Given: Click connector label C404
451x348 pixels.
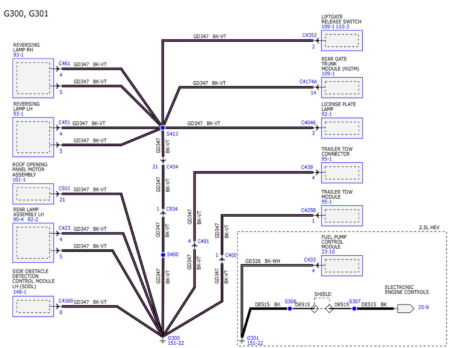Looking at the screenshot, I should click(x=172, y=167).
